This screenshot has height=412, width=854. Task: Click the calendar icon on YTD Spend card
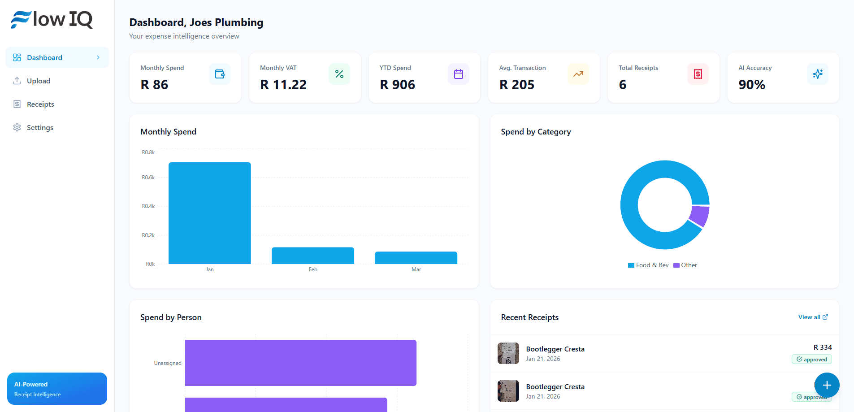[458, 74]
